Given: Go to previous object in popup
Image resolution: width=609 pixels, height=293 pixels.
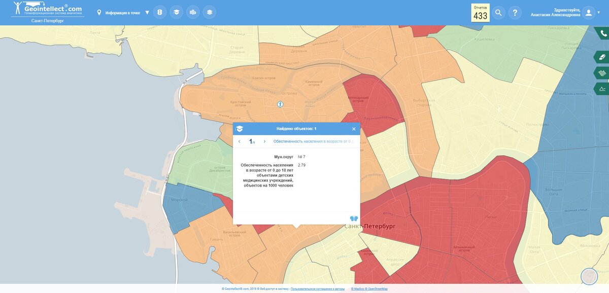Looking at the screenshot, I should (240, 141).
